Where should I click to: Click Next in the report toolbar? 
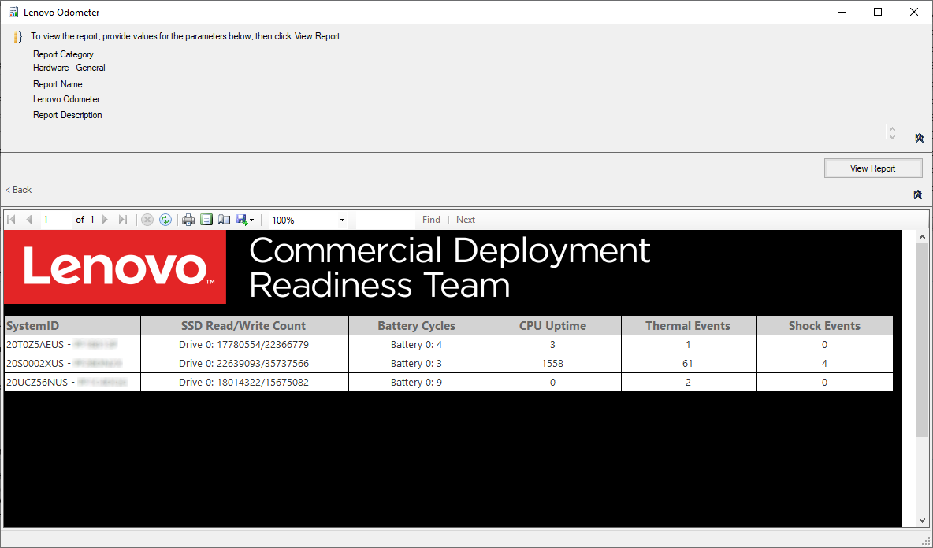click(x=465, y=220)
